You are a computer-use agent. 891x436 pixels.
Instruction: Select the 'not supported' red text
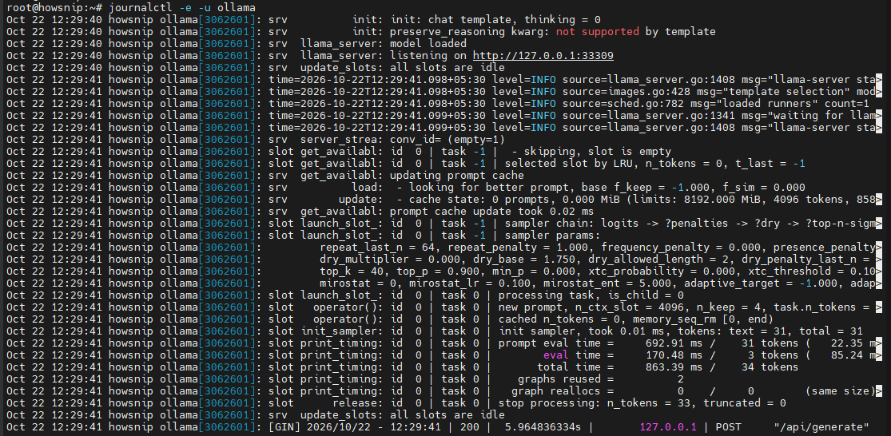point(597,31)
